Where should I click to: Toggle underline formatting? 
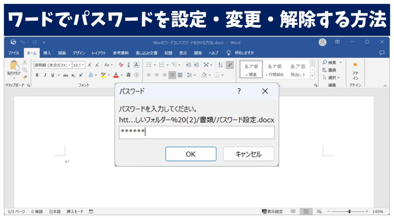(52, 75)
